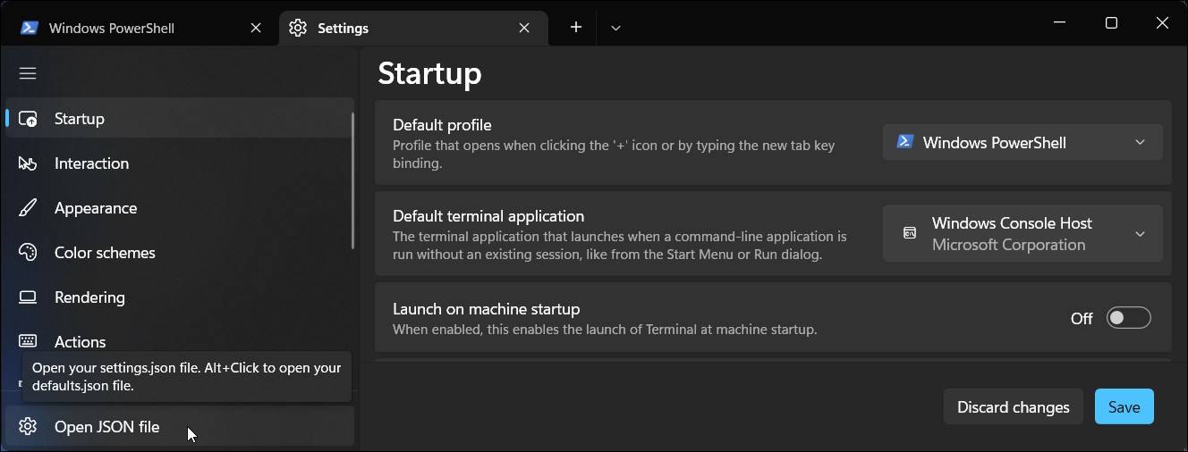
Task: Click the chevron beside Windows Console Host
Action: pos(1140,234)
